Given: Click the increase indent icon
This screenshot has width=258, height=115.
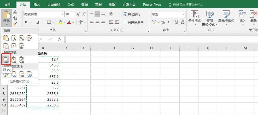Looking at the screenshot, I should tap(117, 22).
